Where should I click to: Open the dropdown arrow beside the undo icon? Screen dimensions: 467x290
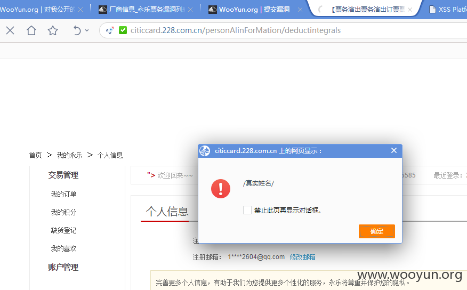pyautogui.click(x=87, y=30)
